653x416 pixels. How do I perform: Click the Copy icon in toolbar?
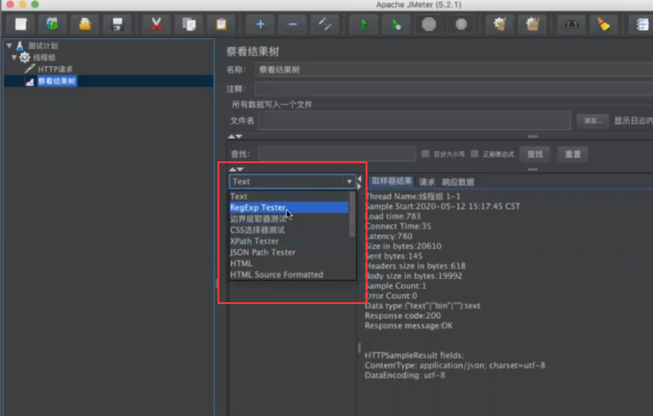189,24
